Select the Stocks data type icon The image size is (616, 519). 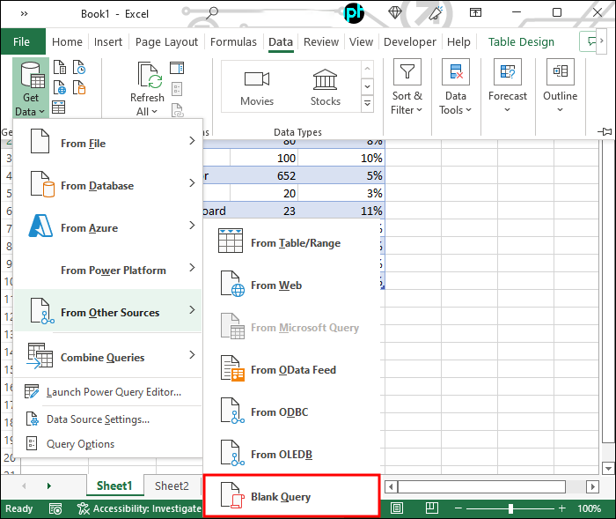coord(326,87)
